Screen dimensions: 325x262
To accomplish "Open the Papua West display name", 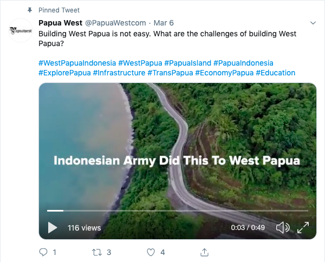I will [60, 23].
